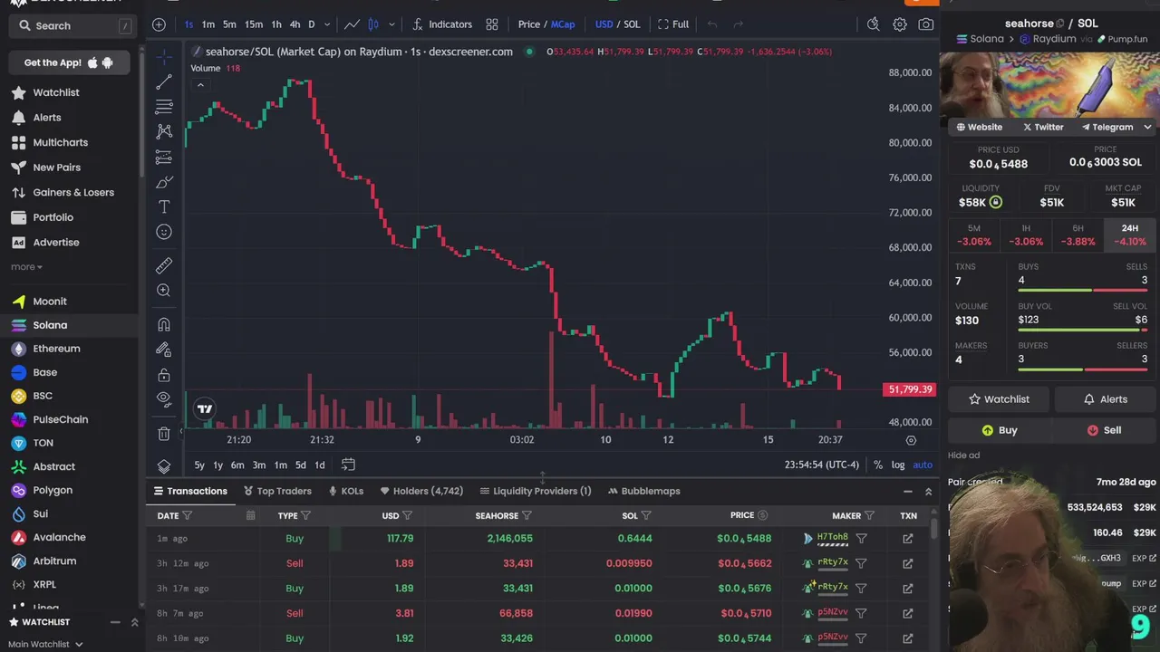Add seahorse to Watchlist
Screen dimensions: 1160x652
[999, 399]
